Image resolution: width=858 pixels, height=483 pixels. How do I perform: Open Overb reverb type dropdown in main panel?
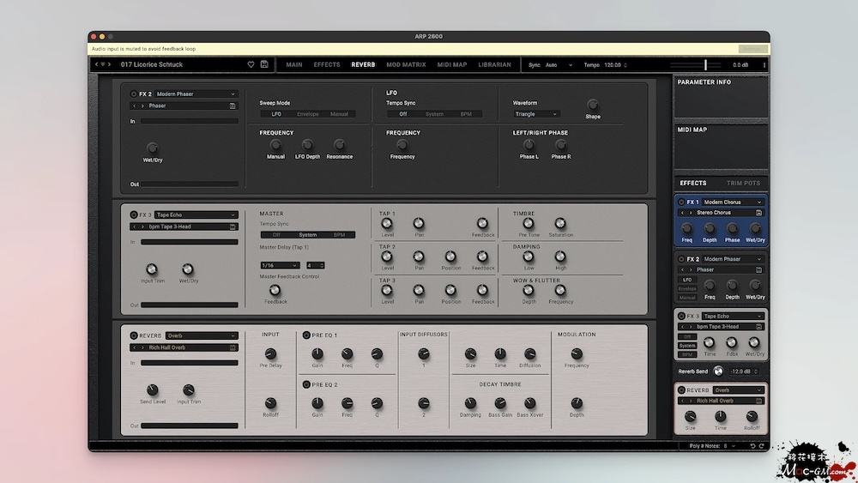(x=202, y=335)
